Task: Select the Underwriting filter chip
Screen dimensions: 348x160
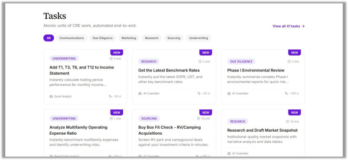Action: 198,38
